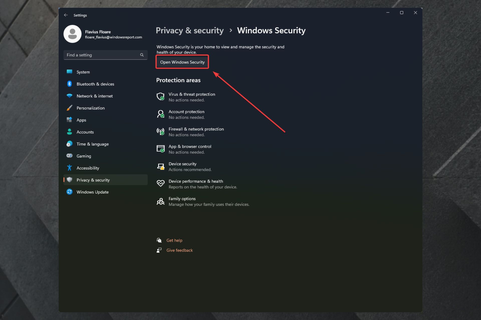Open Account protection area

point(180,114)
